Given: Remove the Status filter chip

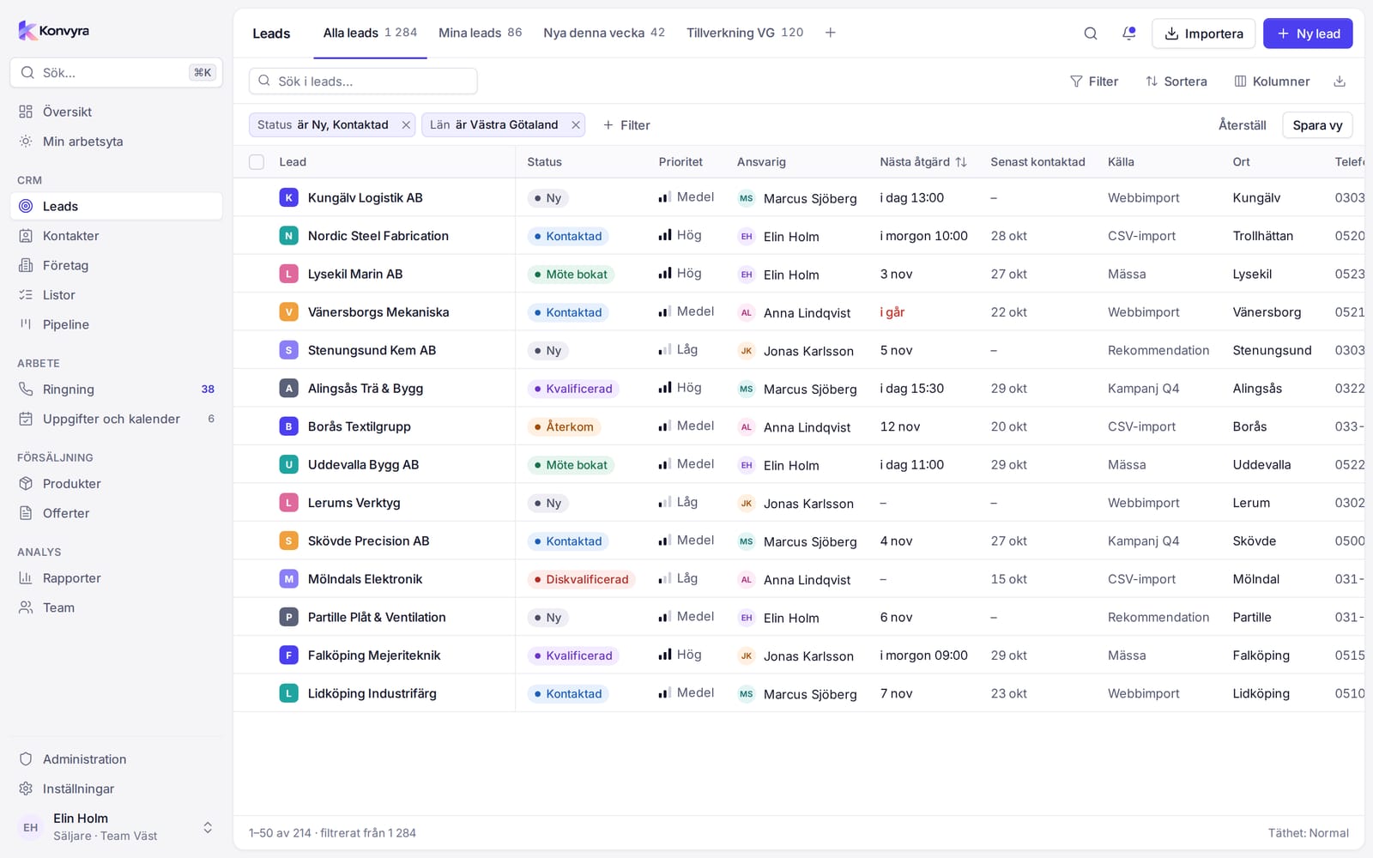Looking at the screenshot, I should pos(406,125).
